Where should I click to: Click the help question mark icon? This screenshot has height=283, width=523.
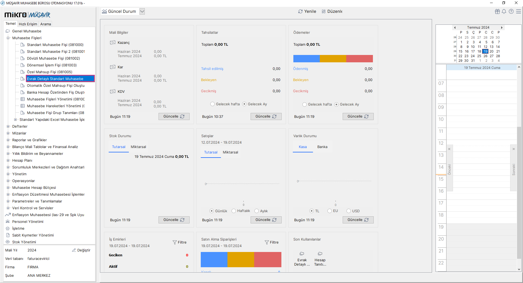(511, 11)
